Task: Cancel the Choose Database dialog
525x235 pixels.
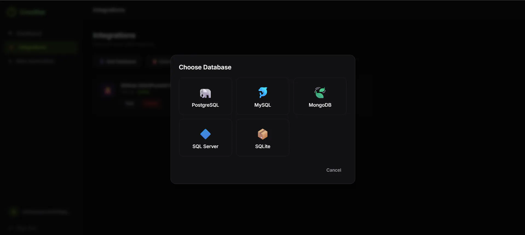Action: coord(334,170)
